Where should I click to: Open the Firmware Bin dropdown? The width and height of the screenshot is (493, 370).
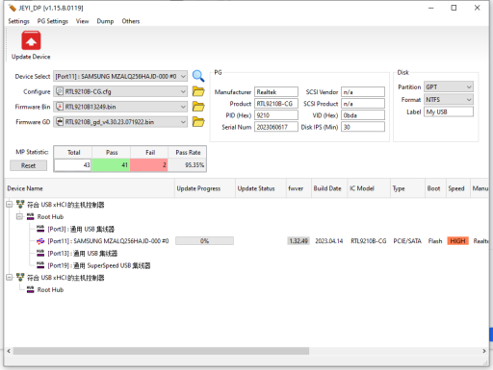point(120,107)
